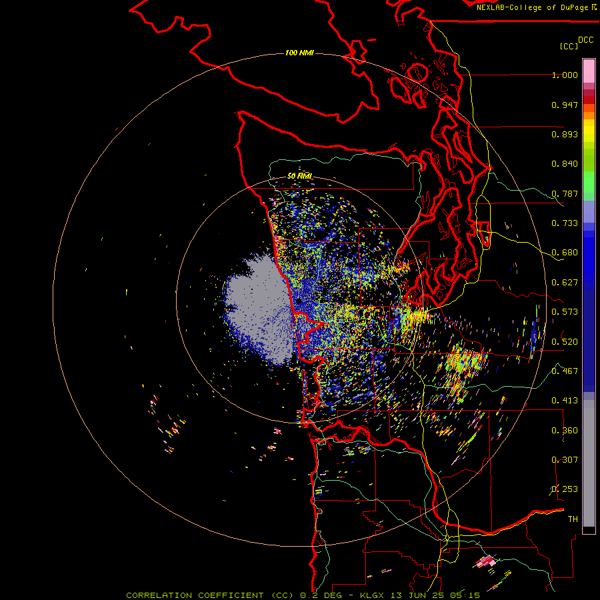Click the DCC label above color scale

click(586, 40)
